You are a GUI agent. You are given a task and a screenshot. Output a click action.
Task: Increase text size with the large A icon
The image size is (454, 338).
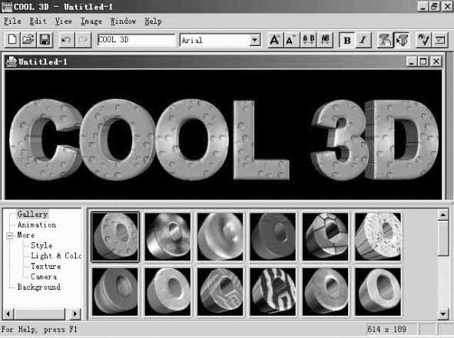click(275, 40)
